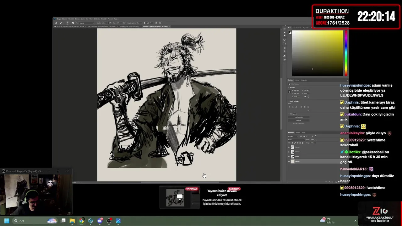Click the Home icon in the options bar
402x226 pixels.
pyautogui.click(x=56, y=23)
